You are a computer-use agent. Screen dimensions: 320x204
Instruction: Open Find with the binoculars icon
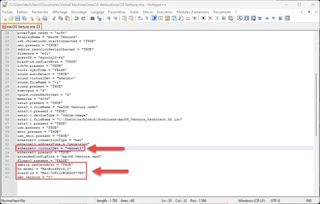click(93, 19)
